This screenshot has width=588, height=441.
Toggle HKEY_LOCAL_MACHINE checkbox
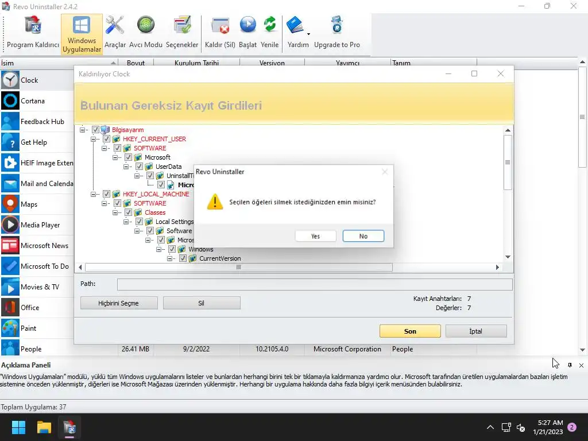coord(106,194)
